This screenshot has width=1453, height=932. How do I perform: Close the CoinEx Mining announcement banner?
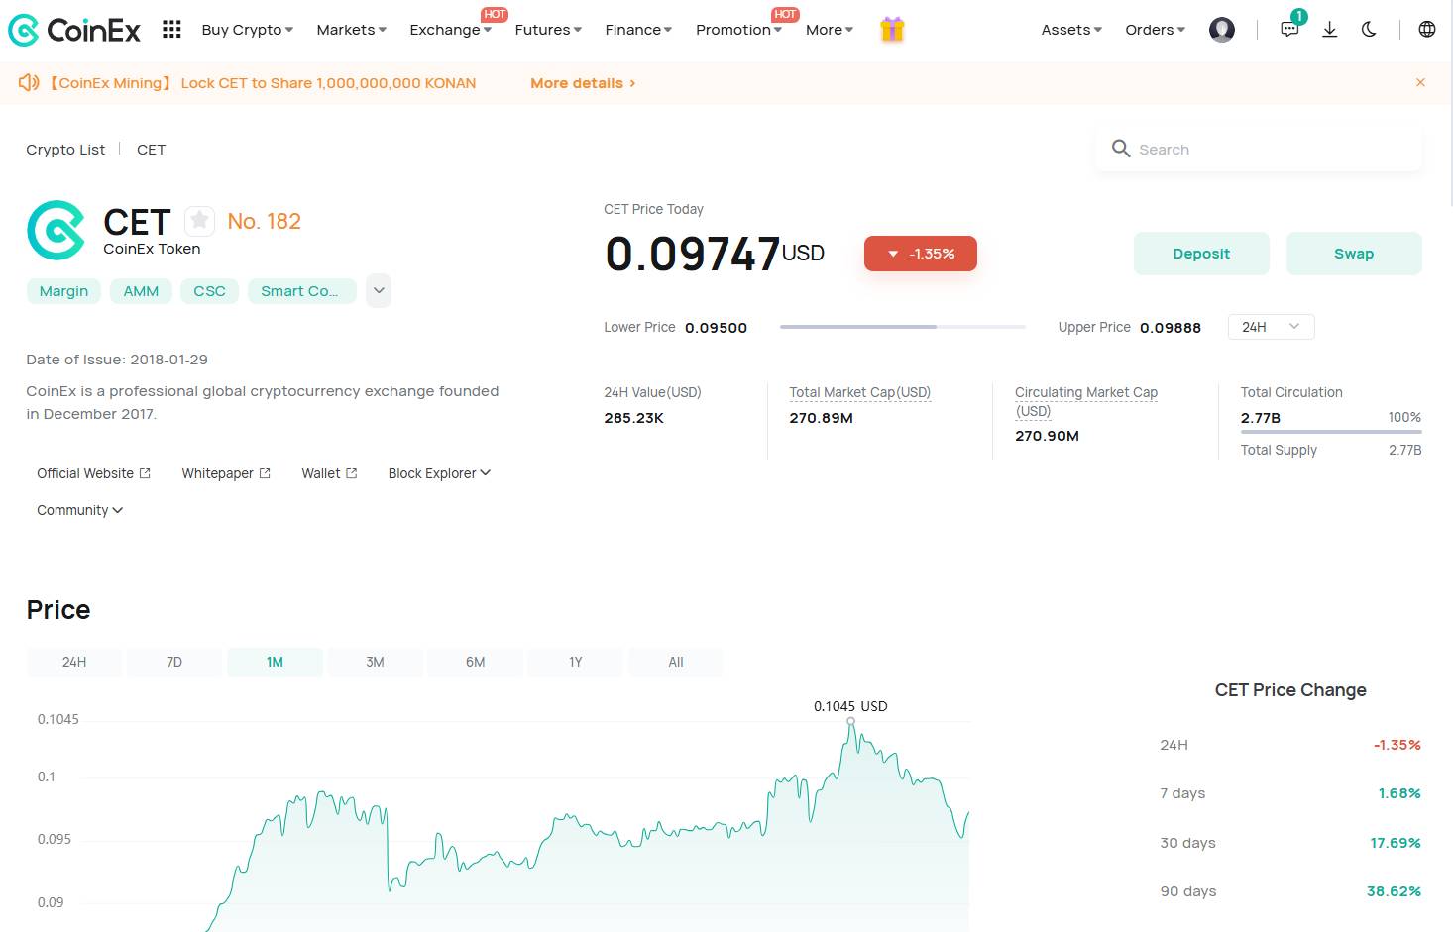coord(1420,83)
